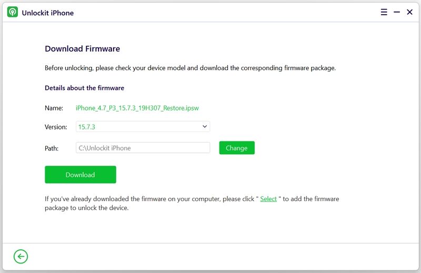The image size is (421, 273).
Task: Click the Unlockit iPhone title text
Action: [48, 13]
